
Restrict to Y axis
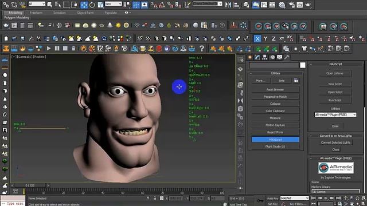click(x=266, y=38)
